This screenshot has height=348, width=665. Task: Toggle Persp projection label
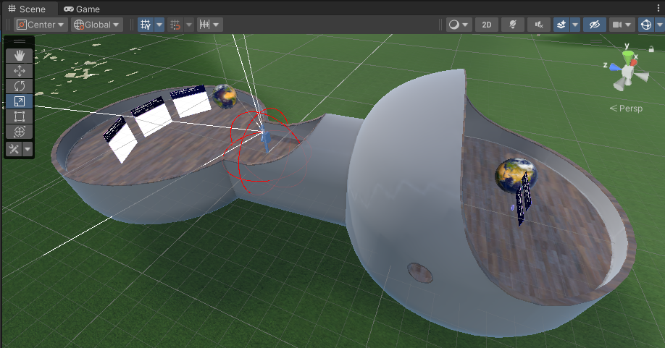pyautogui.click(x=626, y=109)
